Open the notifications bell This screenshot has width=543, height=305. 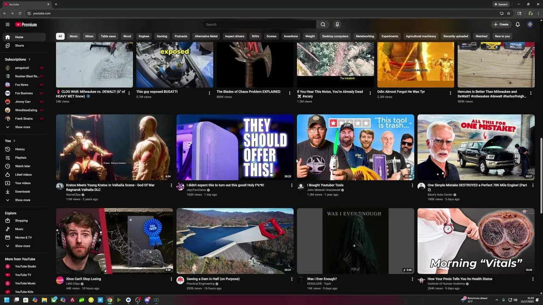pyautogui.click(x=518, y=25)
